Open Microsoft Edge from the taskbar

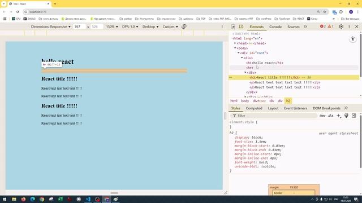(33, 199)
